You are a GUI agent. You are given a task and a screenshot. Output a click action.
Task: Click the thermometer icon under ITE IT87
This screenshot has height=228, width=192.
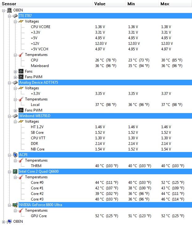tap(21, 55)
